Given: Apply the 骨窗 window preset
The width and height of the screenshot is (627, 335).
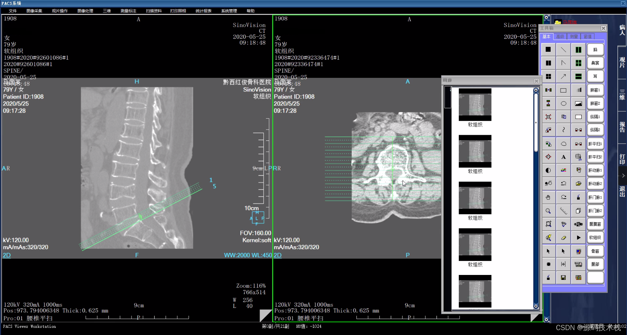Looking at the screenshot, I should coord(595,251).
